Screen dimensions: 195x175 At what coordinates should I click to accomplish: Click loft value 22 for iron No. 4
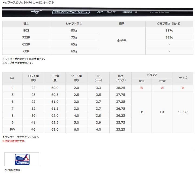click(x=33, y=88)
